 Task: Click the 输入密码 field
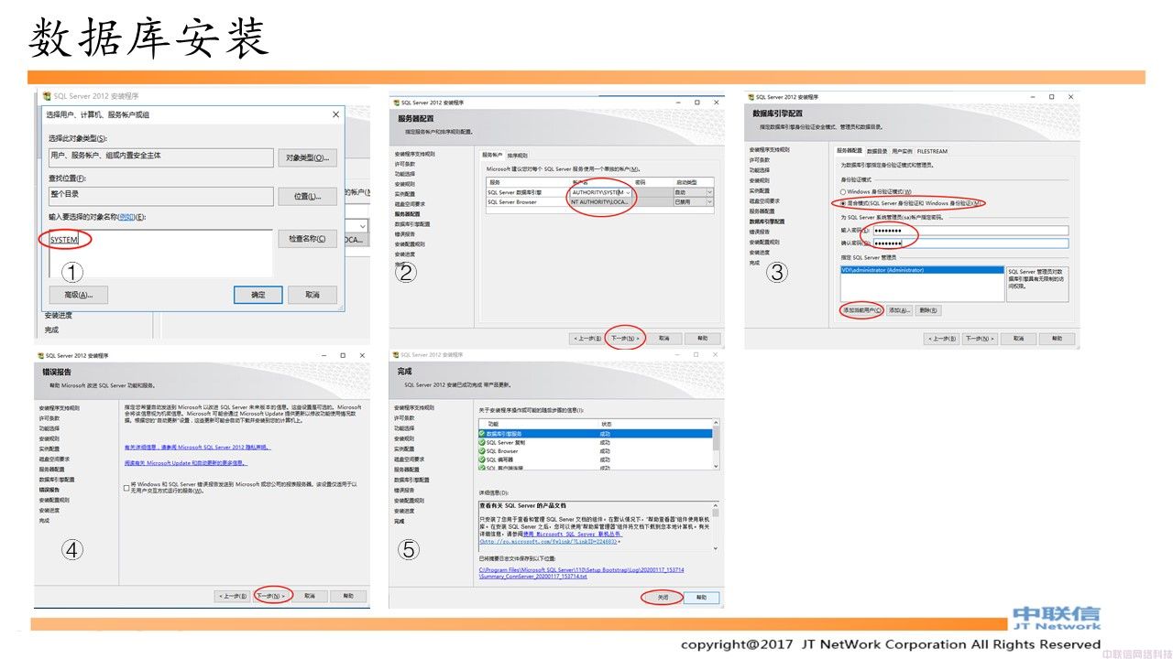click(x=970, y=231)
